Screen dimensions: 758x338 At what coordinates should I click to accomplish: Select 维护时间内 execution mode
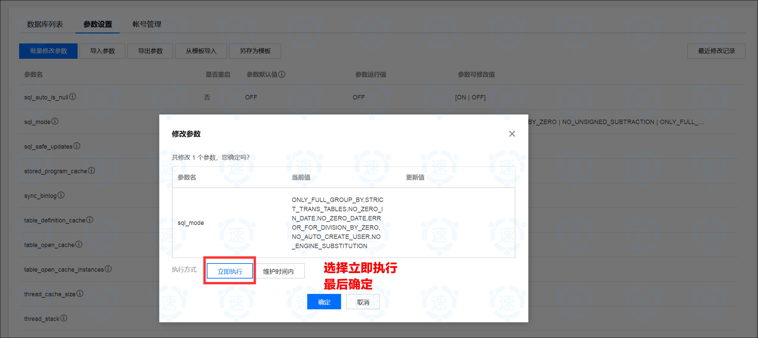pos(278,271)
